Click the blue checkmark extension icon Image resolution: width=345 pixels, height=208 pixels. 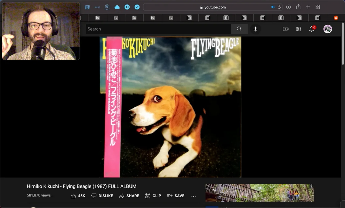[x=137, y=7]
